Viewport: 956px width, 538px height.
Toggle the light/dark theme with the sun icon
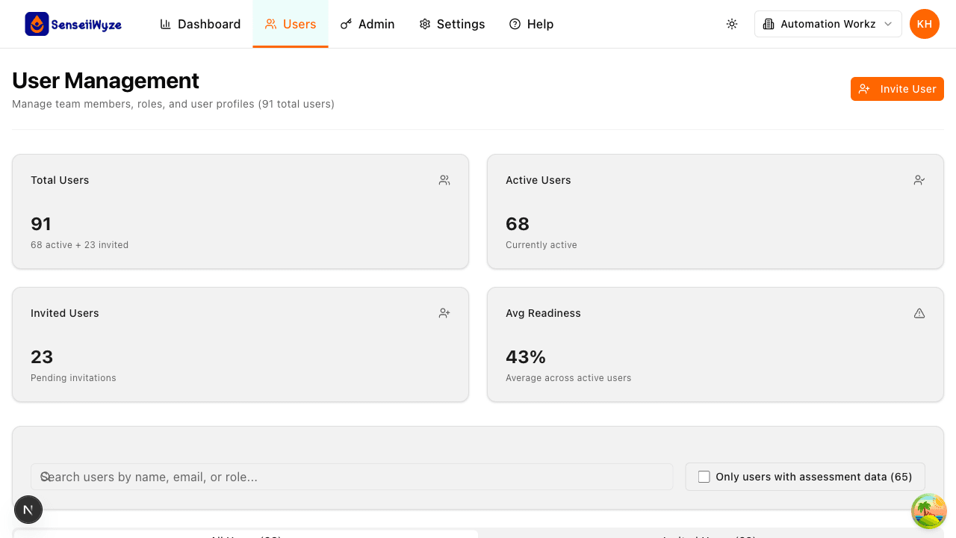pos(732,23)
